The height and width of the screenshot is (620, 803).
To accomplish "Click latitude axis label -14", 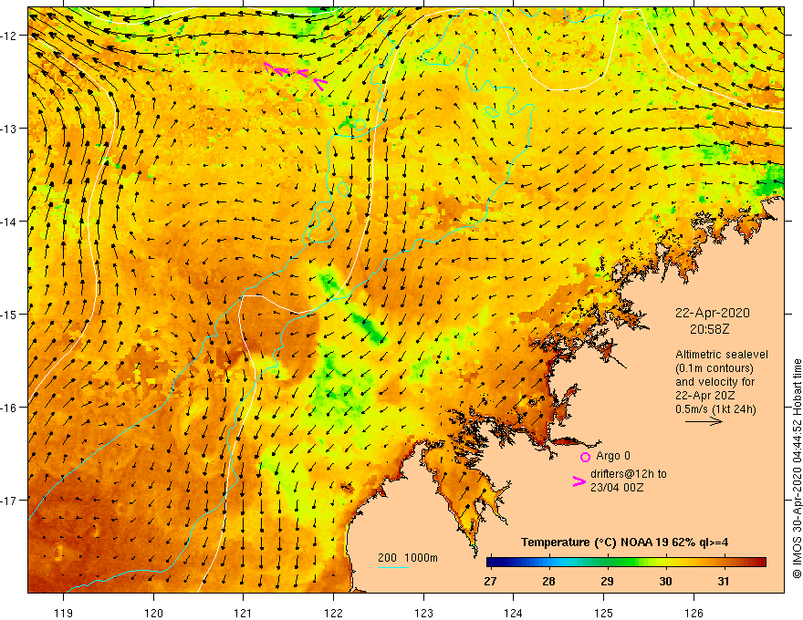I will coord(9,221).
